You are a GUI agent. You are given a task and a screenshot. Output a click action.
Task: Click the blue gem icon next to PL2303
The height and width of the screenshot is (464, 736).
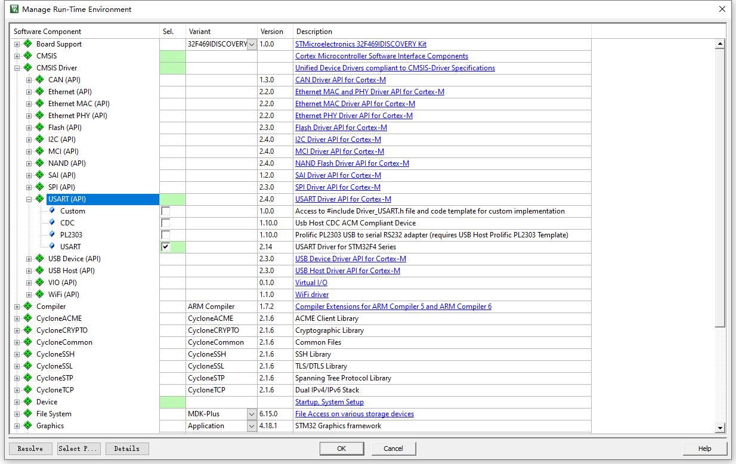52,235
